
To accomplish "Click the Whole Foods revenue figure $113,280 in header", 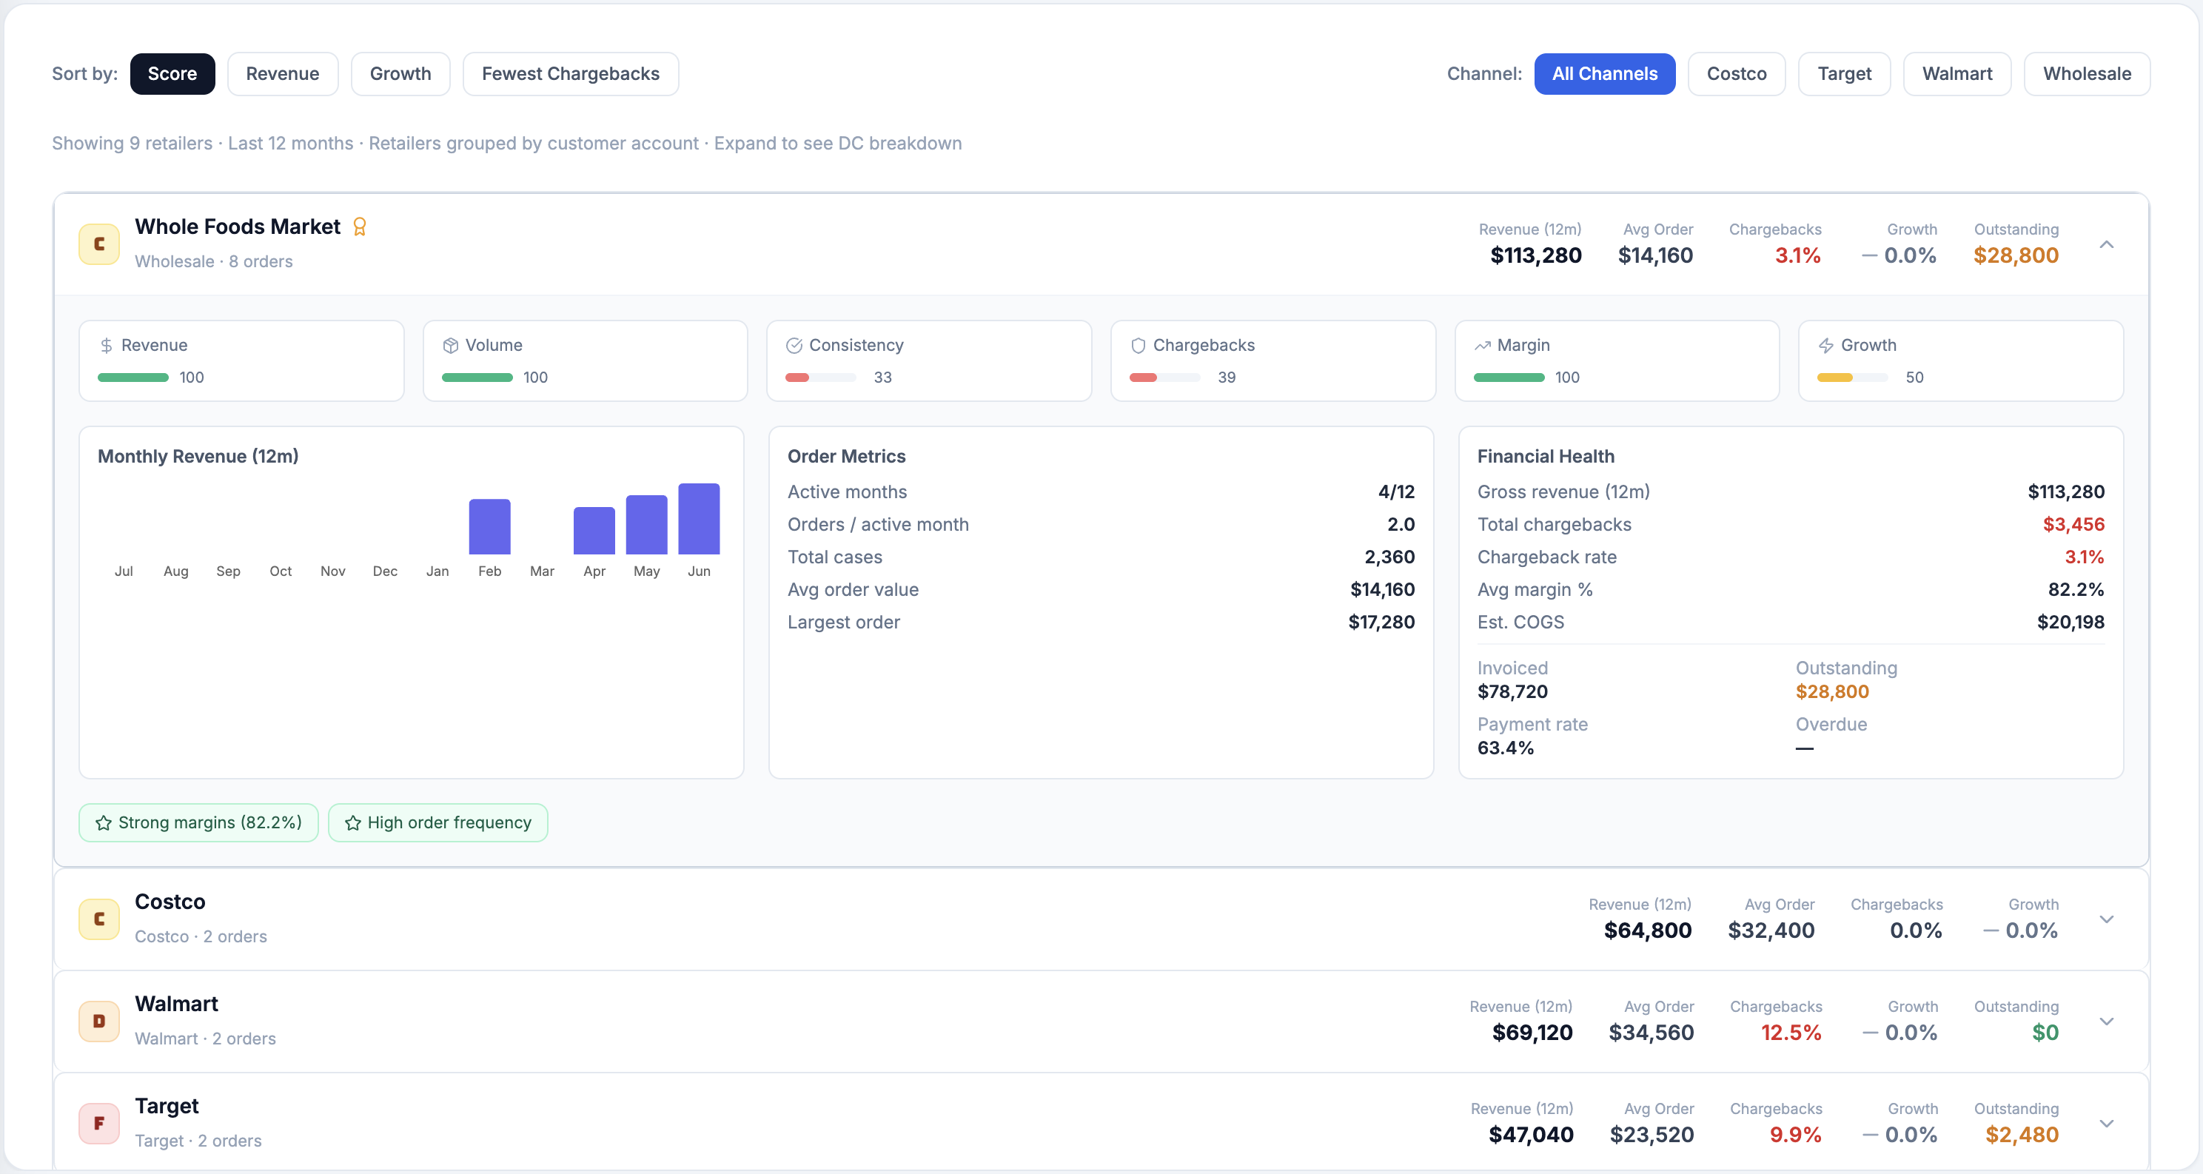I will [x=1536, y=255].
